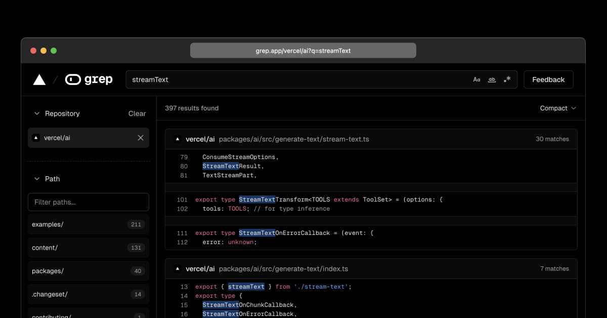Click the Vercel triangle logo
The height and width of the screenshot is (318, 607).
[x=39, y=79]
